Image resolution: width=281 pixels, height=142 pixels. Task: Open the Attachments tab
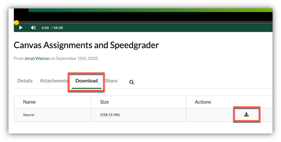tap(54, 81)
